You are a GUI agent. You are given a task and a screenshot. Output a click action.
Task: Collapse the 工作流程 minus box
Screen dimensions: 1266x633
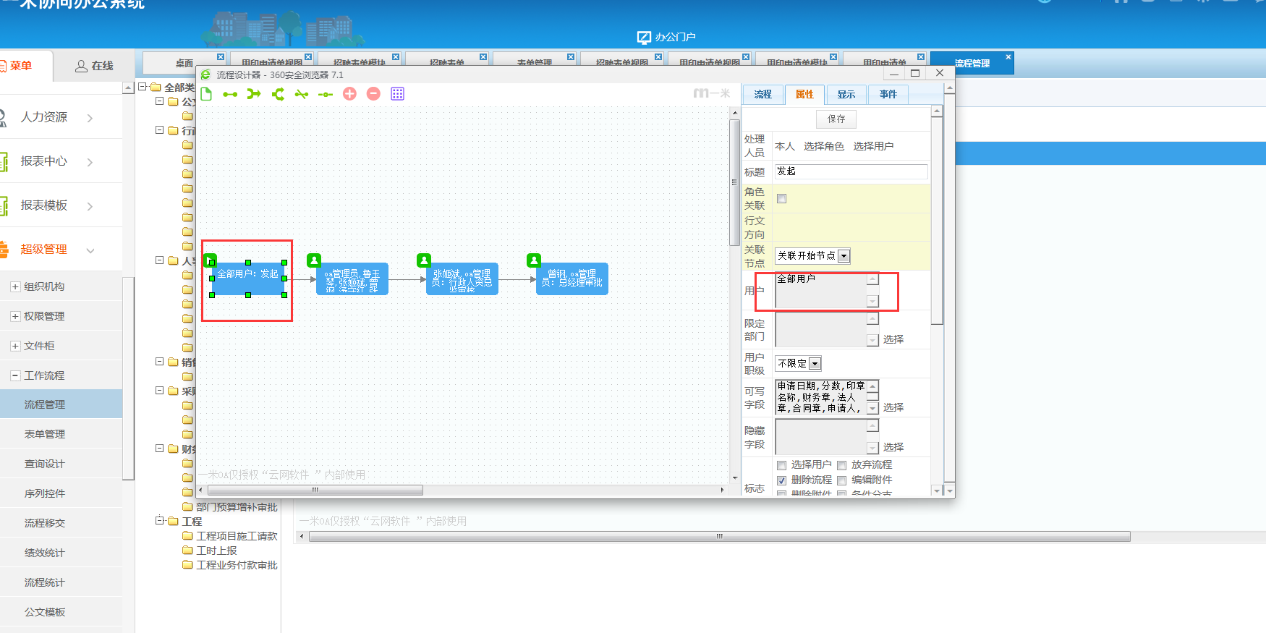pyautogui.click(x=15, y=375)
